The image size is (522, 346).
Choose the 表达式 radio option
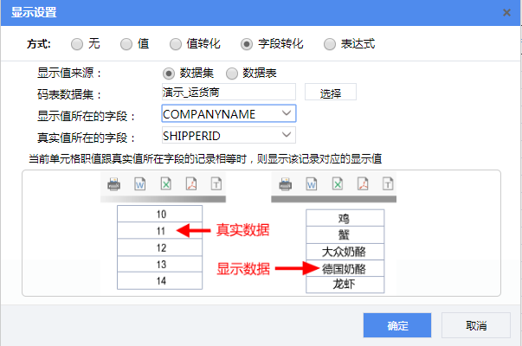coord(330,43)
